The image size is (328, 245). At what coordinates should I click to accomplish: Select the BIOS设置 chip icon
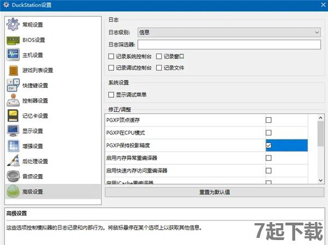click(x=13, y=40)
